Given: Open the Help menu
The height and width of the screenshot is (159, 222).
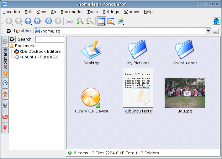Looking at the screenshot, I should (148, 12).
